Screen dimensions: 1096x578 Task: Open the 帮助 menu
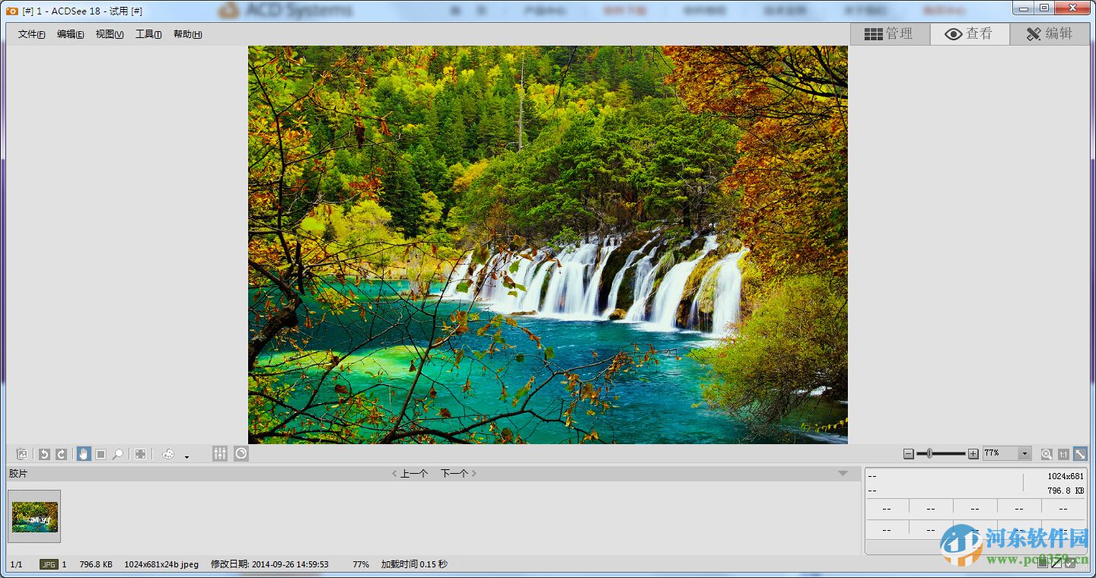(x=187, y=34)
